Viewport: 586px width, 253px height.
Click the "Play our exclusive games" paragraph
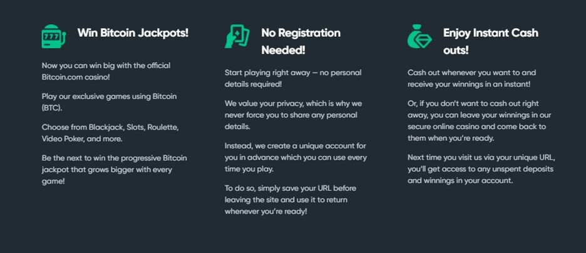tap(109, 102)
